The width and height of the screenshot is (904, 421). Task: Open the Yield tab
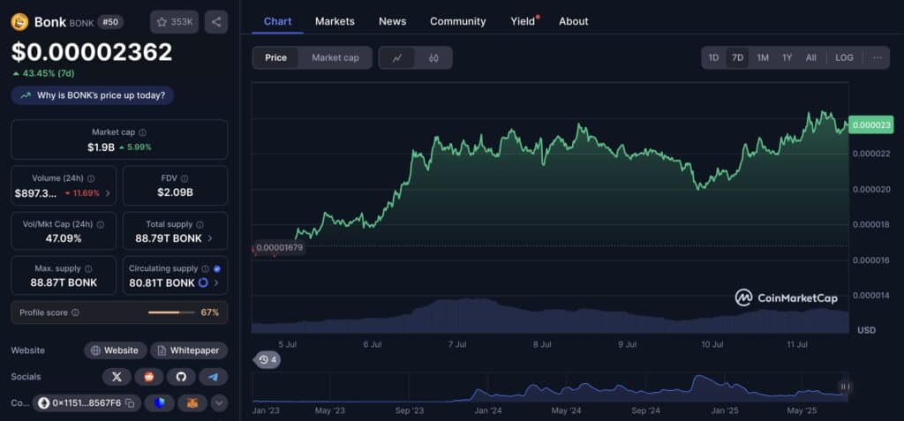click(x=523, y=21)
